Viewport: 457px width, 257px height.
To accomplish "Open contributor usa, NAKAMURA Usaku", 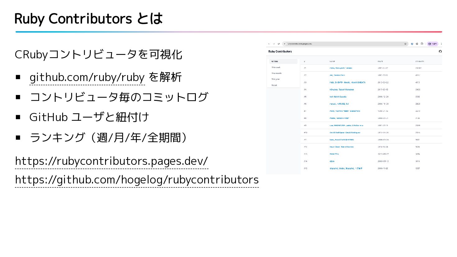I will pos(346,125).
